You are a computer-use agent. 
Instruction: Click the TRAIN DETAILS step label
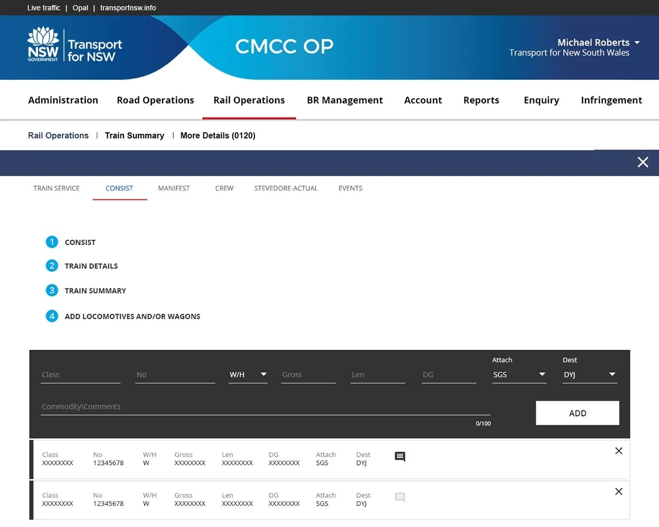point(91,266)
